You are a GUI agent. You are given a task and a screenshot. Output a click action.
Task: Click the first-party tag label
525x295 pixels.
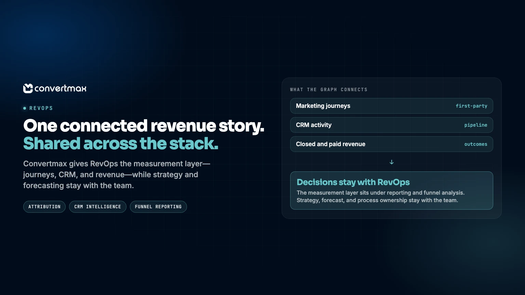coord(471,106)
